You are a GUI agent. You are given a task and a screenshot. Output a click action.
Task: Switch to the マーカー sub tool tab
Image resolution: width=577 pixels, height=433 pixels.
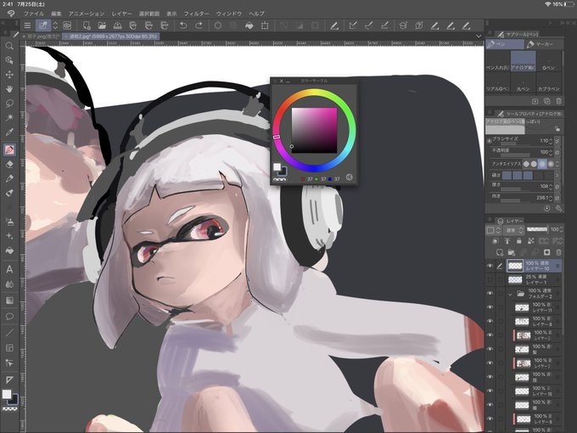point(544,44)
